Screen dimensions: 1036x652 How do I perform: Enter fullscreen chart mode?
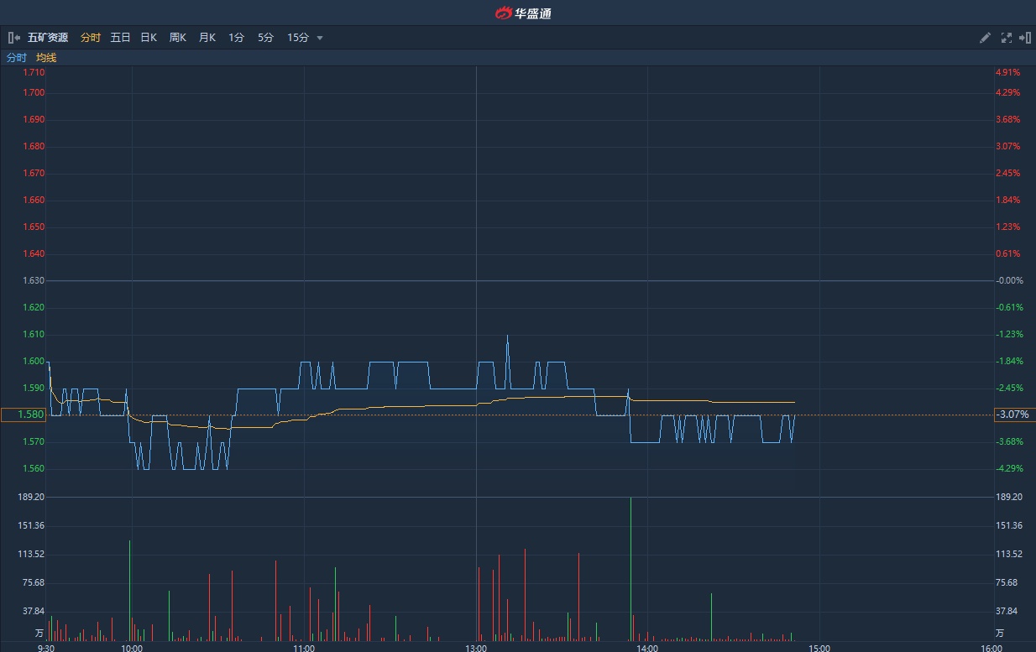1006,38
